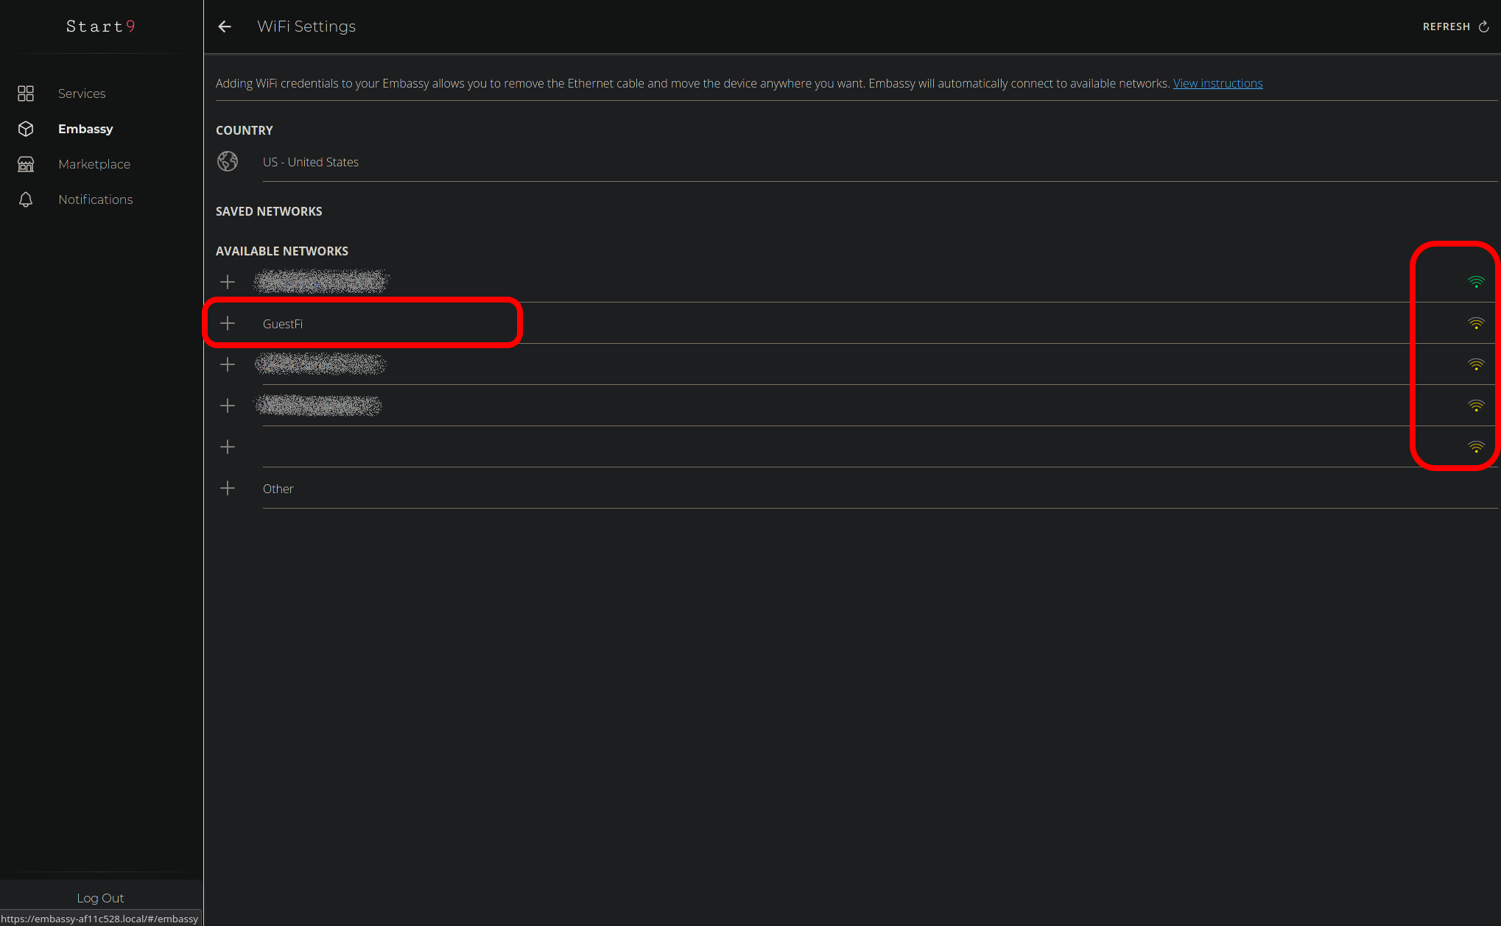
Task: Click the refresh circular arrow icon
Action: click(x=1484, y=26)
